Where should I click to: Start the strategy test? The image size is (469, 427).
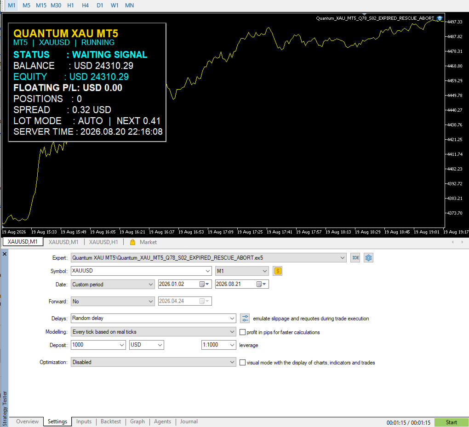tap(452, 422)
